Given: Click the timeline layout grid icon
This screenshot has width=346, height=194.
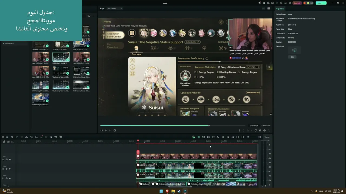Looking at the screenshot, I should [2, 137].
